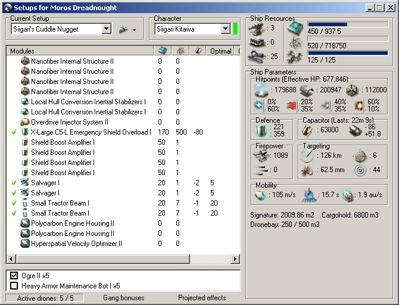Open the Current Setup dropdown list
The image size is (399, 305).
pyautogui.click(x=106, y=29)
